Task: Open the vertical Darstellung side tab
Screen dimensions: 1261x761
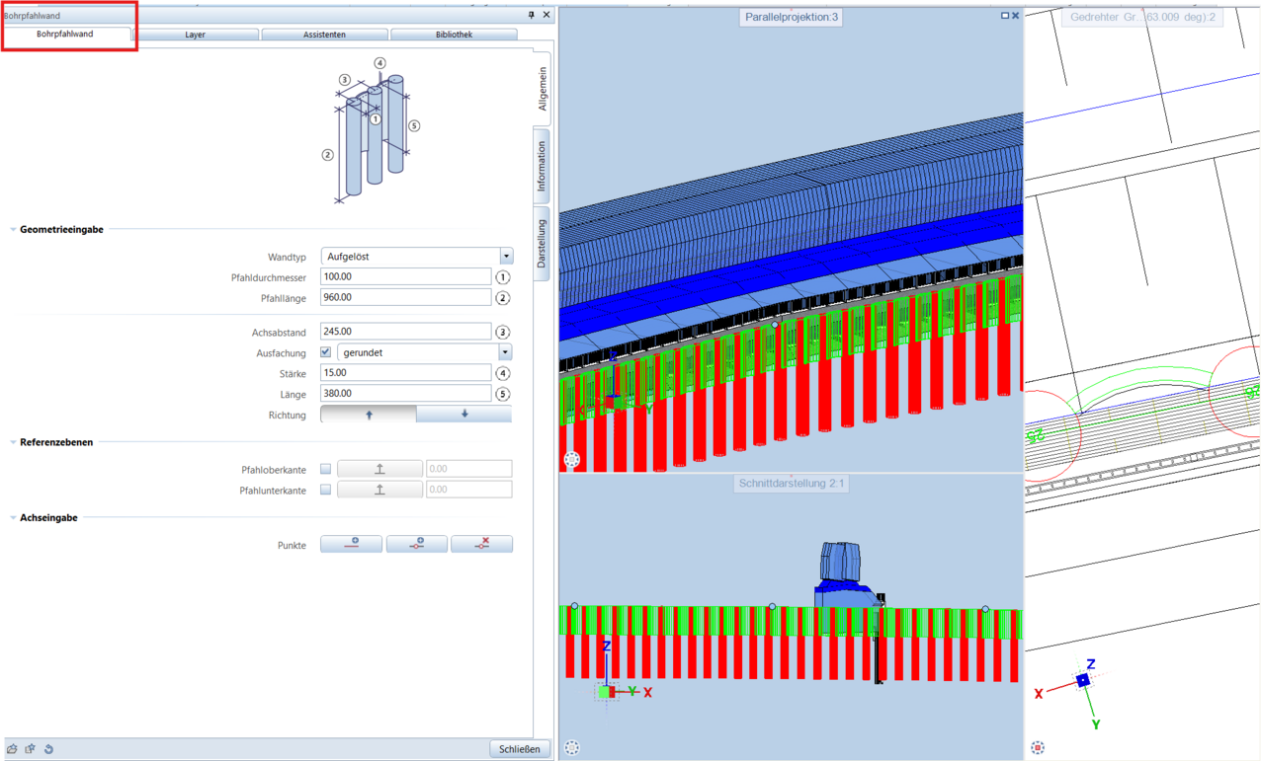Action: tap(542, 243)
